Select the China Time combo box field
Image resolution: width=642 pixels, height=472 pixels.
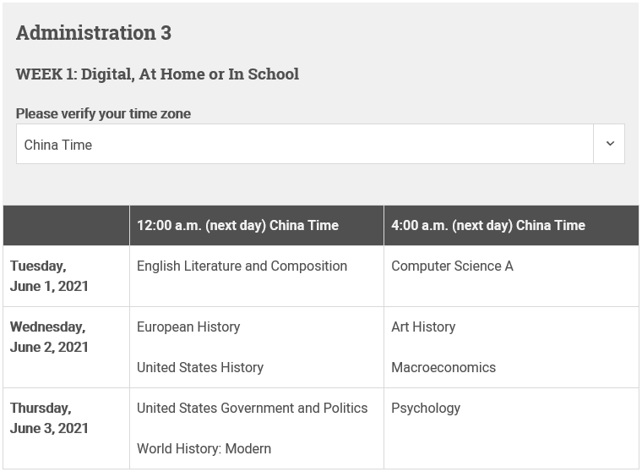tap(320, 144)
